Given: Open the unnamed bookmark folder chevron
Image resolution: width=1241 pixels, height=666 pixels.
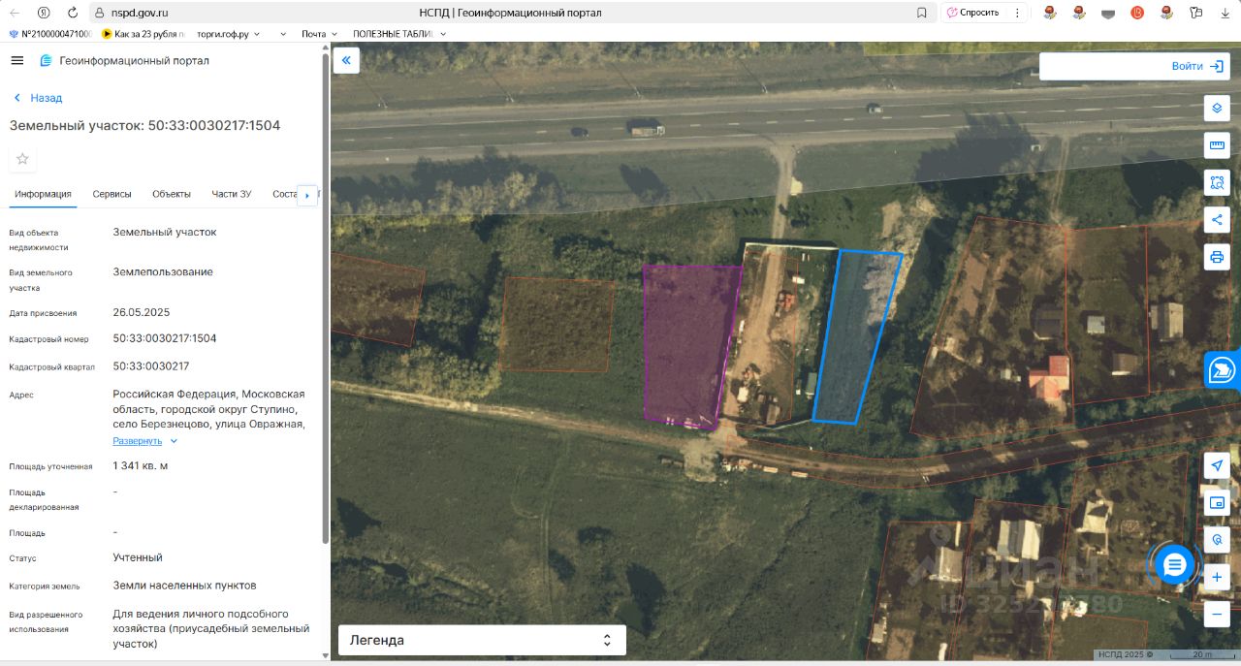Looking at the screenshot, I should (283, 34).
